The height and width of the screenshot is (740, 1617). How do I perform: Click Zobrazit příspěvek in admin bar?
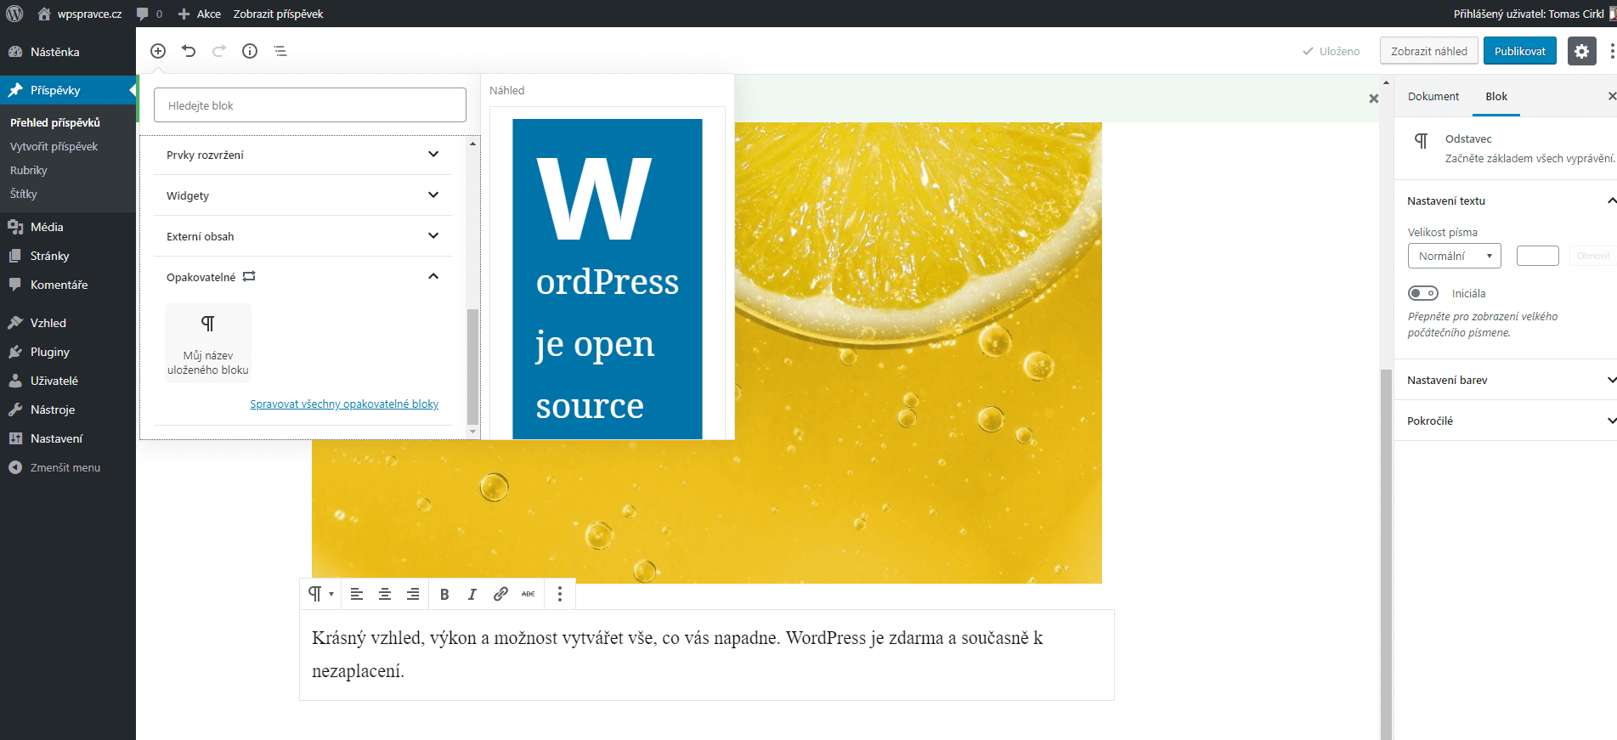point(278,14)
